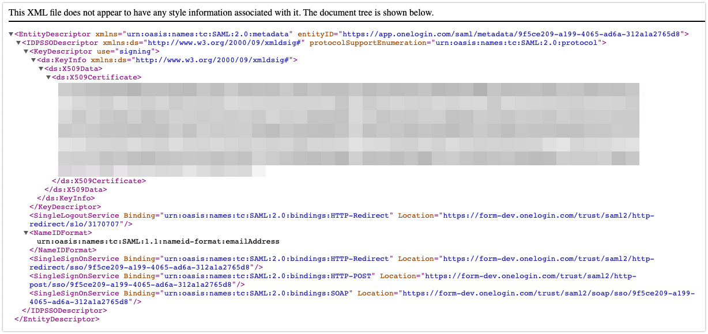Click the opening NameIDFormat tag name

coord(62,233)
